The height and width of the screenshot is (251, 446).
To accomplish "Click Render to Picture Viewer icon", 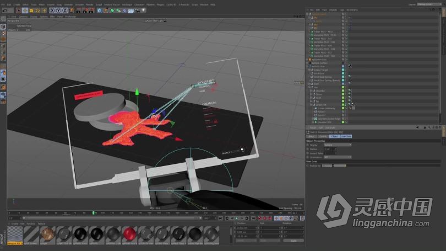I will (85, 10).
